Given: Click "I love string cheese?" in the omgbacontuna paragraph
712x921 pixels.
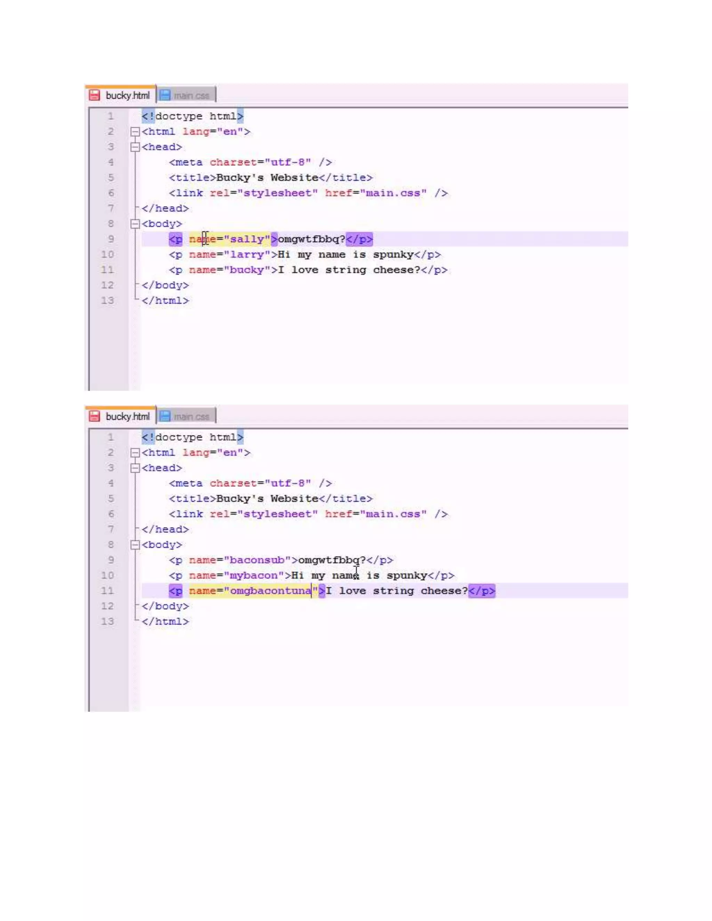Looking at the screenshot, I should (396, 591).
